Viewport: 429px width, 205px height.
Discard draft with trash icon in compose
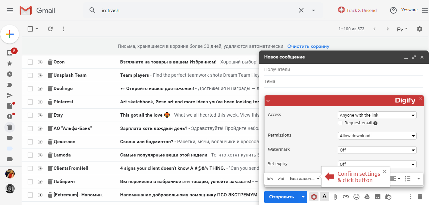click(420, 197)
